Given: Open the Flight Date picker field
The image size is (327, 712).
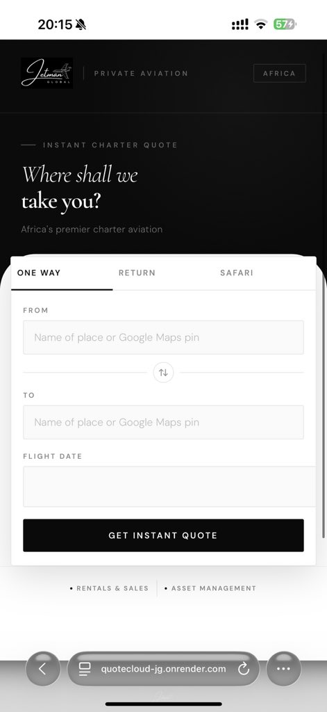Looking at the screenshot, I should 169,486.
